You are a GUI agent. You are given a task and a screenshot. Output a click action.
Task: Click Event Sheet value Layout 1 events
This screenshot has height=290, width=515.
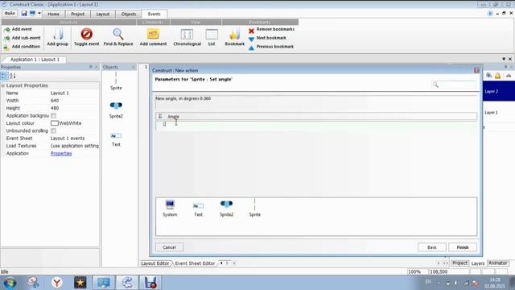point(68,139)
